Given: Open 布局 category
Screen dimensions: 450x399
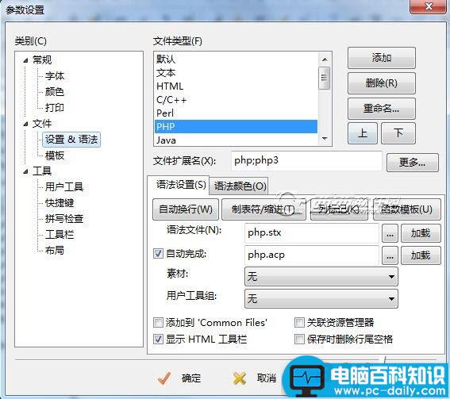Looking at the screenshot, I should (x=55, y=251).
